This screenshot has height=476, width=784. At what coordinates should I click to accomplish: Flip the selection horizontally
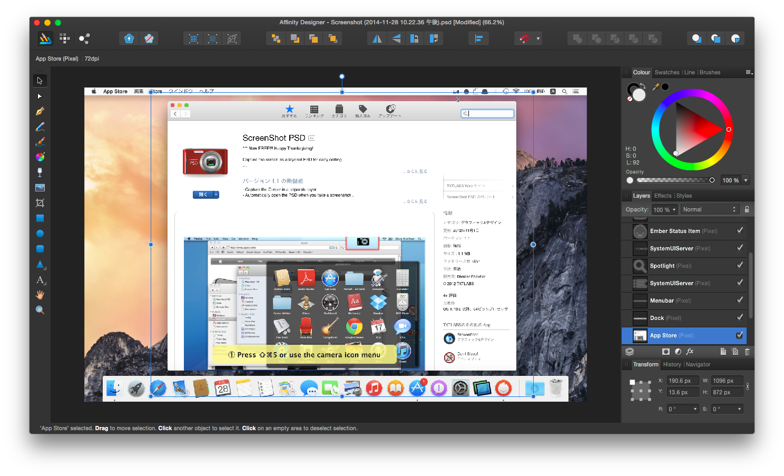pos(377,38)
